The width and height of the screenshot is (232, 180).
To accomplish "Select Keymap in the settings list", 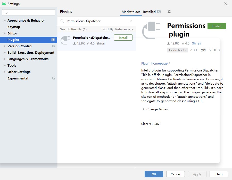I will click(x=14, y=27).
